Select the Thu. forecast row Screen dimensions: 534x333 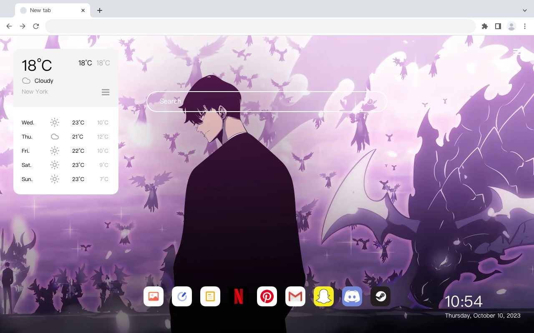(x=66, y=137)
